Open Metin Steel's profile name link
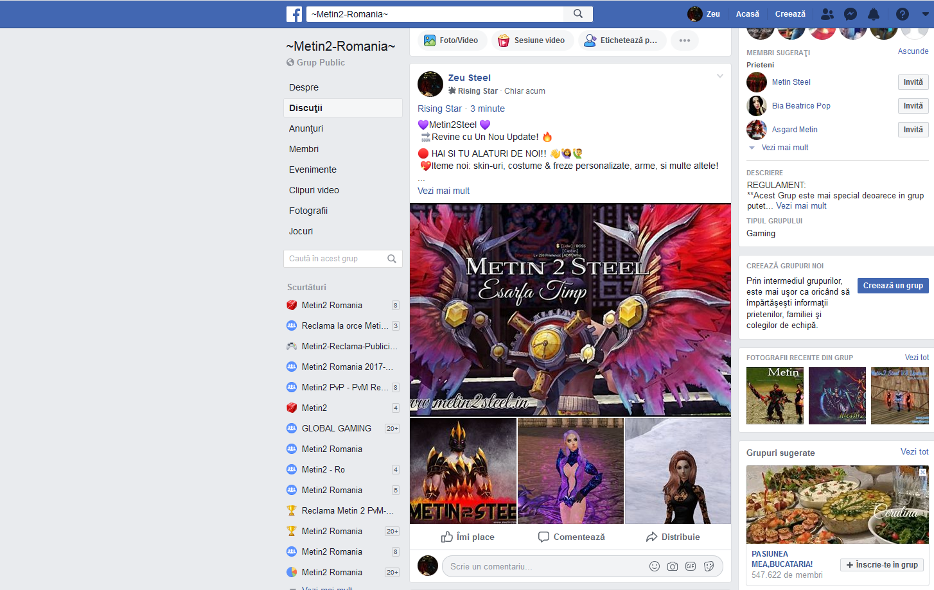This screenshot has width=934, height=590. 791,82
